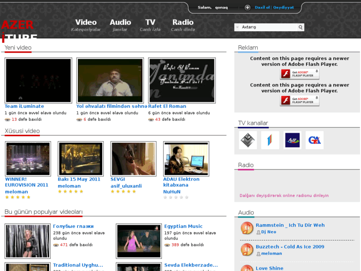Click first Get Adobe Flash Player button
The width and height of the screenshot is (361, 271).
tap(299, 74)
